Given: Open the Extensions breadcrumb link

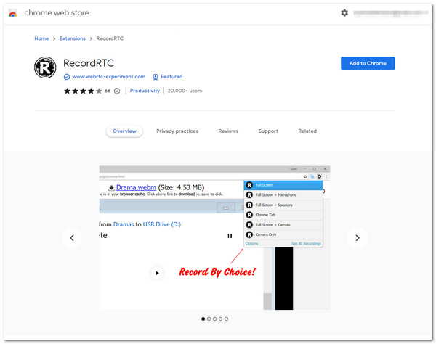Looking at the screenshot, I should [73, 38].
